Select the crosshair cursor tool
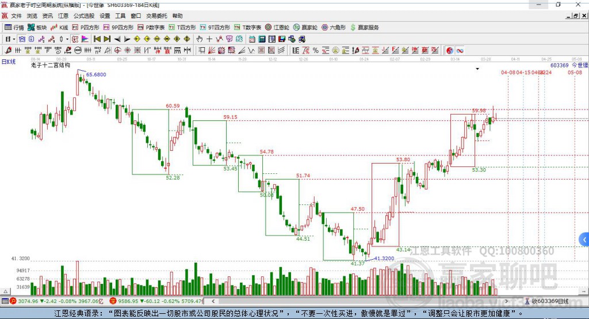This screenshot has height=319, width=589. (x=209, y=39)
